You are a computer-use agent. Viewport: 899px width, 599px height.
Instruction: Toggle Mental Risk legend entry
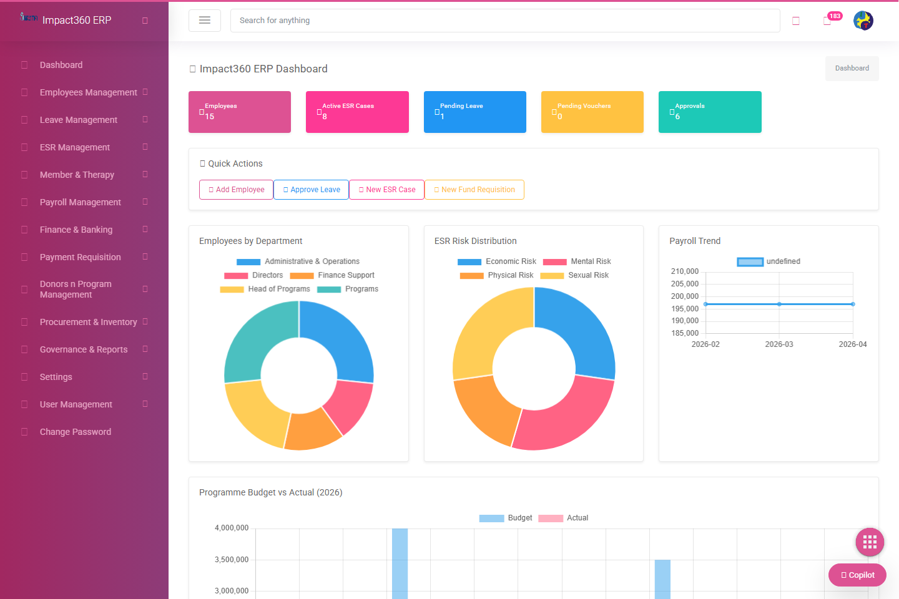[x=577, y=261]
